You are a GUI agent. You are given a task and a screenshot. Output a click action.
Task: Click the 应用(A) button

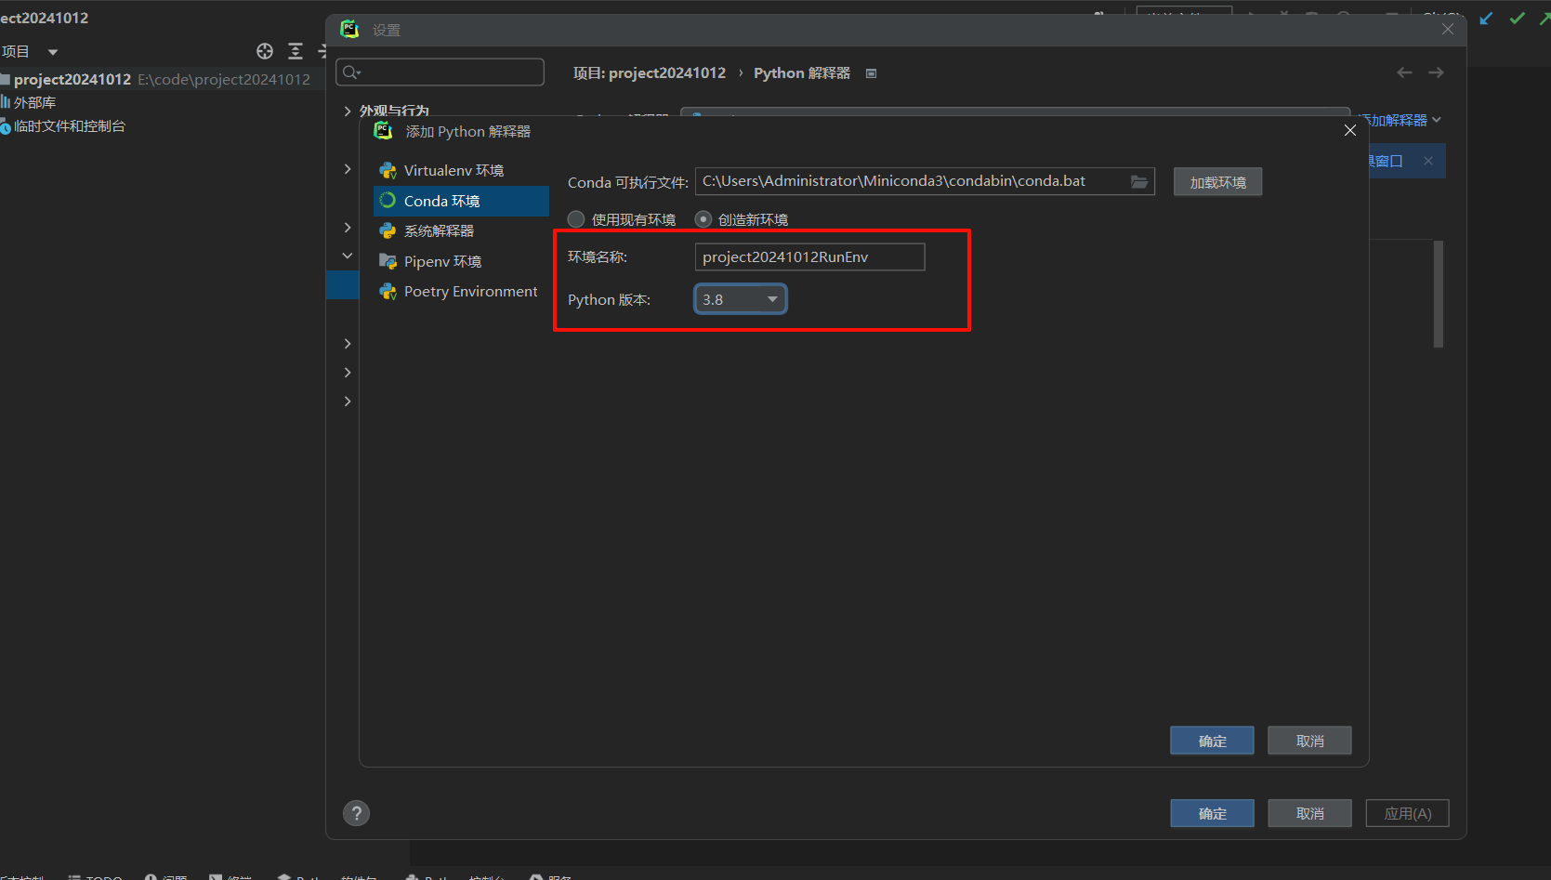(1407, 813)
